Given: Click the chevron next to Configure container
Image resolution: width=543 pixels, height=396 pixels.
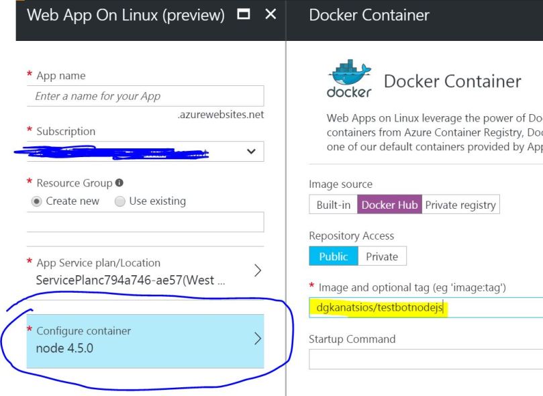Looking at the screenshot, I should coord(258,339).
